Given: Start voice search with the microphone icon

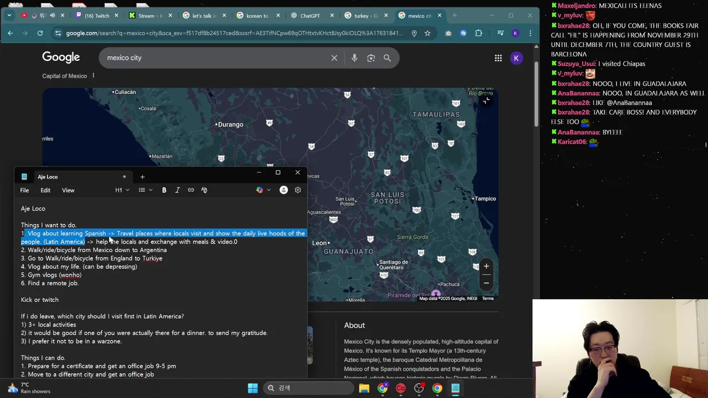Looking at the screenshot, I should pos(355,58).
